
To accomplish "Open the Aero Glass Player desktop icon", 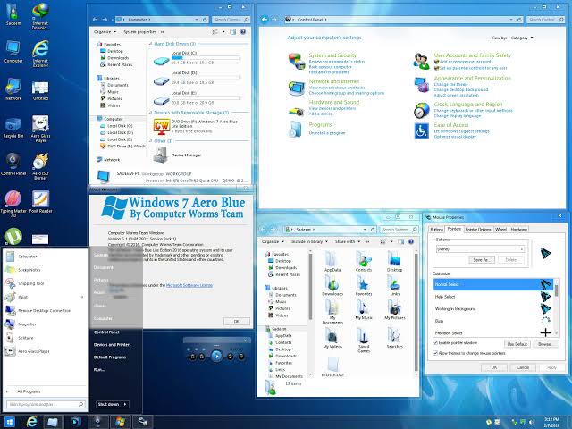I will tap(40, 129).
